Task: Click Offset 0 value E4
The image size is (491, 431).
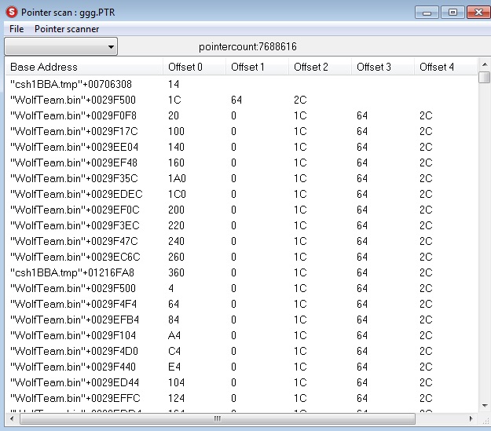Action: [174, 367]
